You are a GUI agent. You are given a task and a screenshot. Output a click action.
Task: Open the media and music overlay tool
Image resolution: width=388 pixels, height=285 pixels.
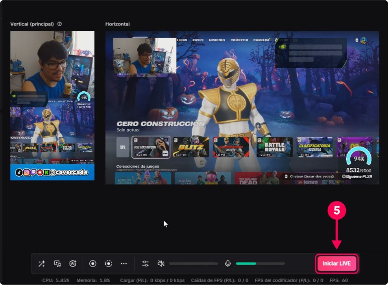[x=57, y=264]
